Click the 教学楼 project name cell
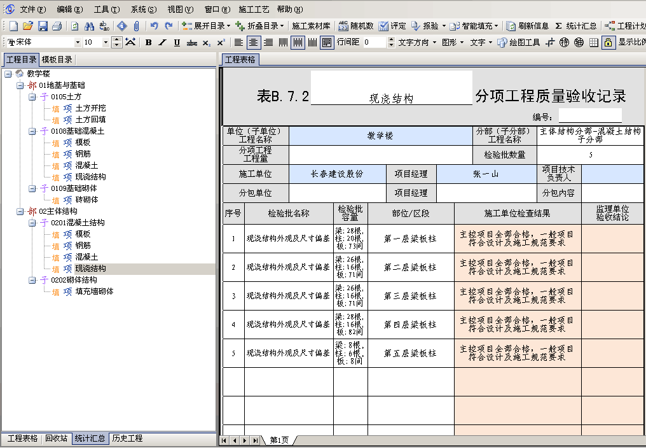Screen dimensions: 646x448 381,136
